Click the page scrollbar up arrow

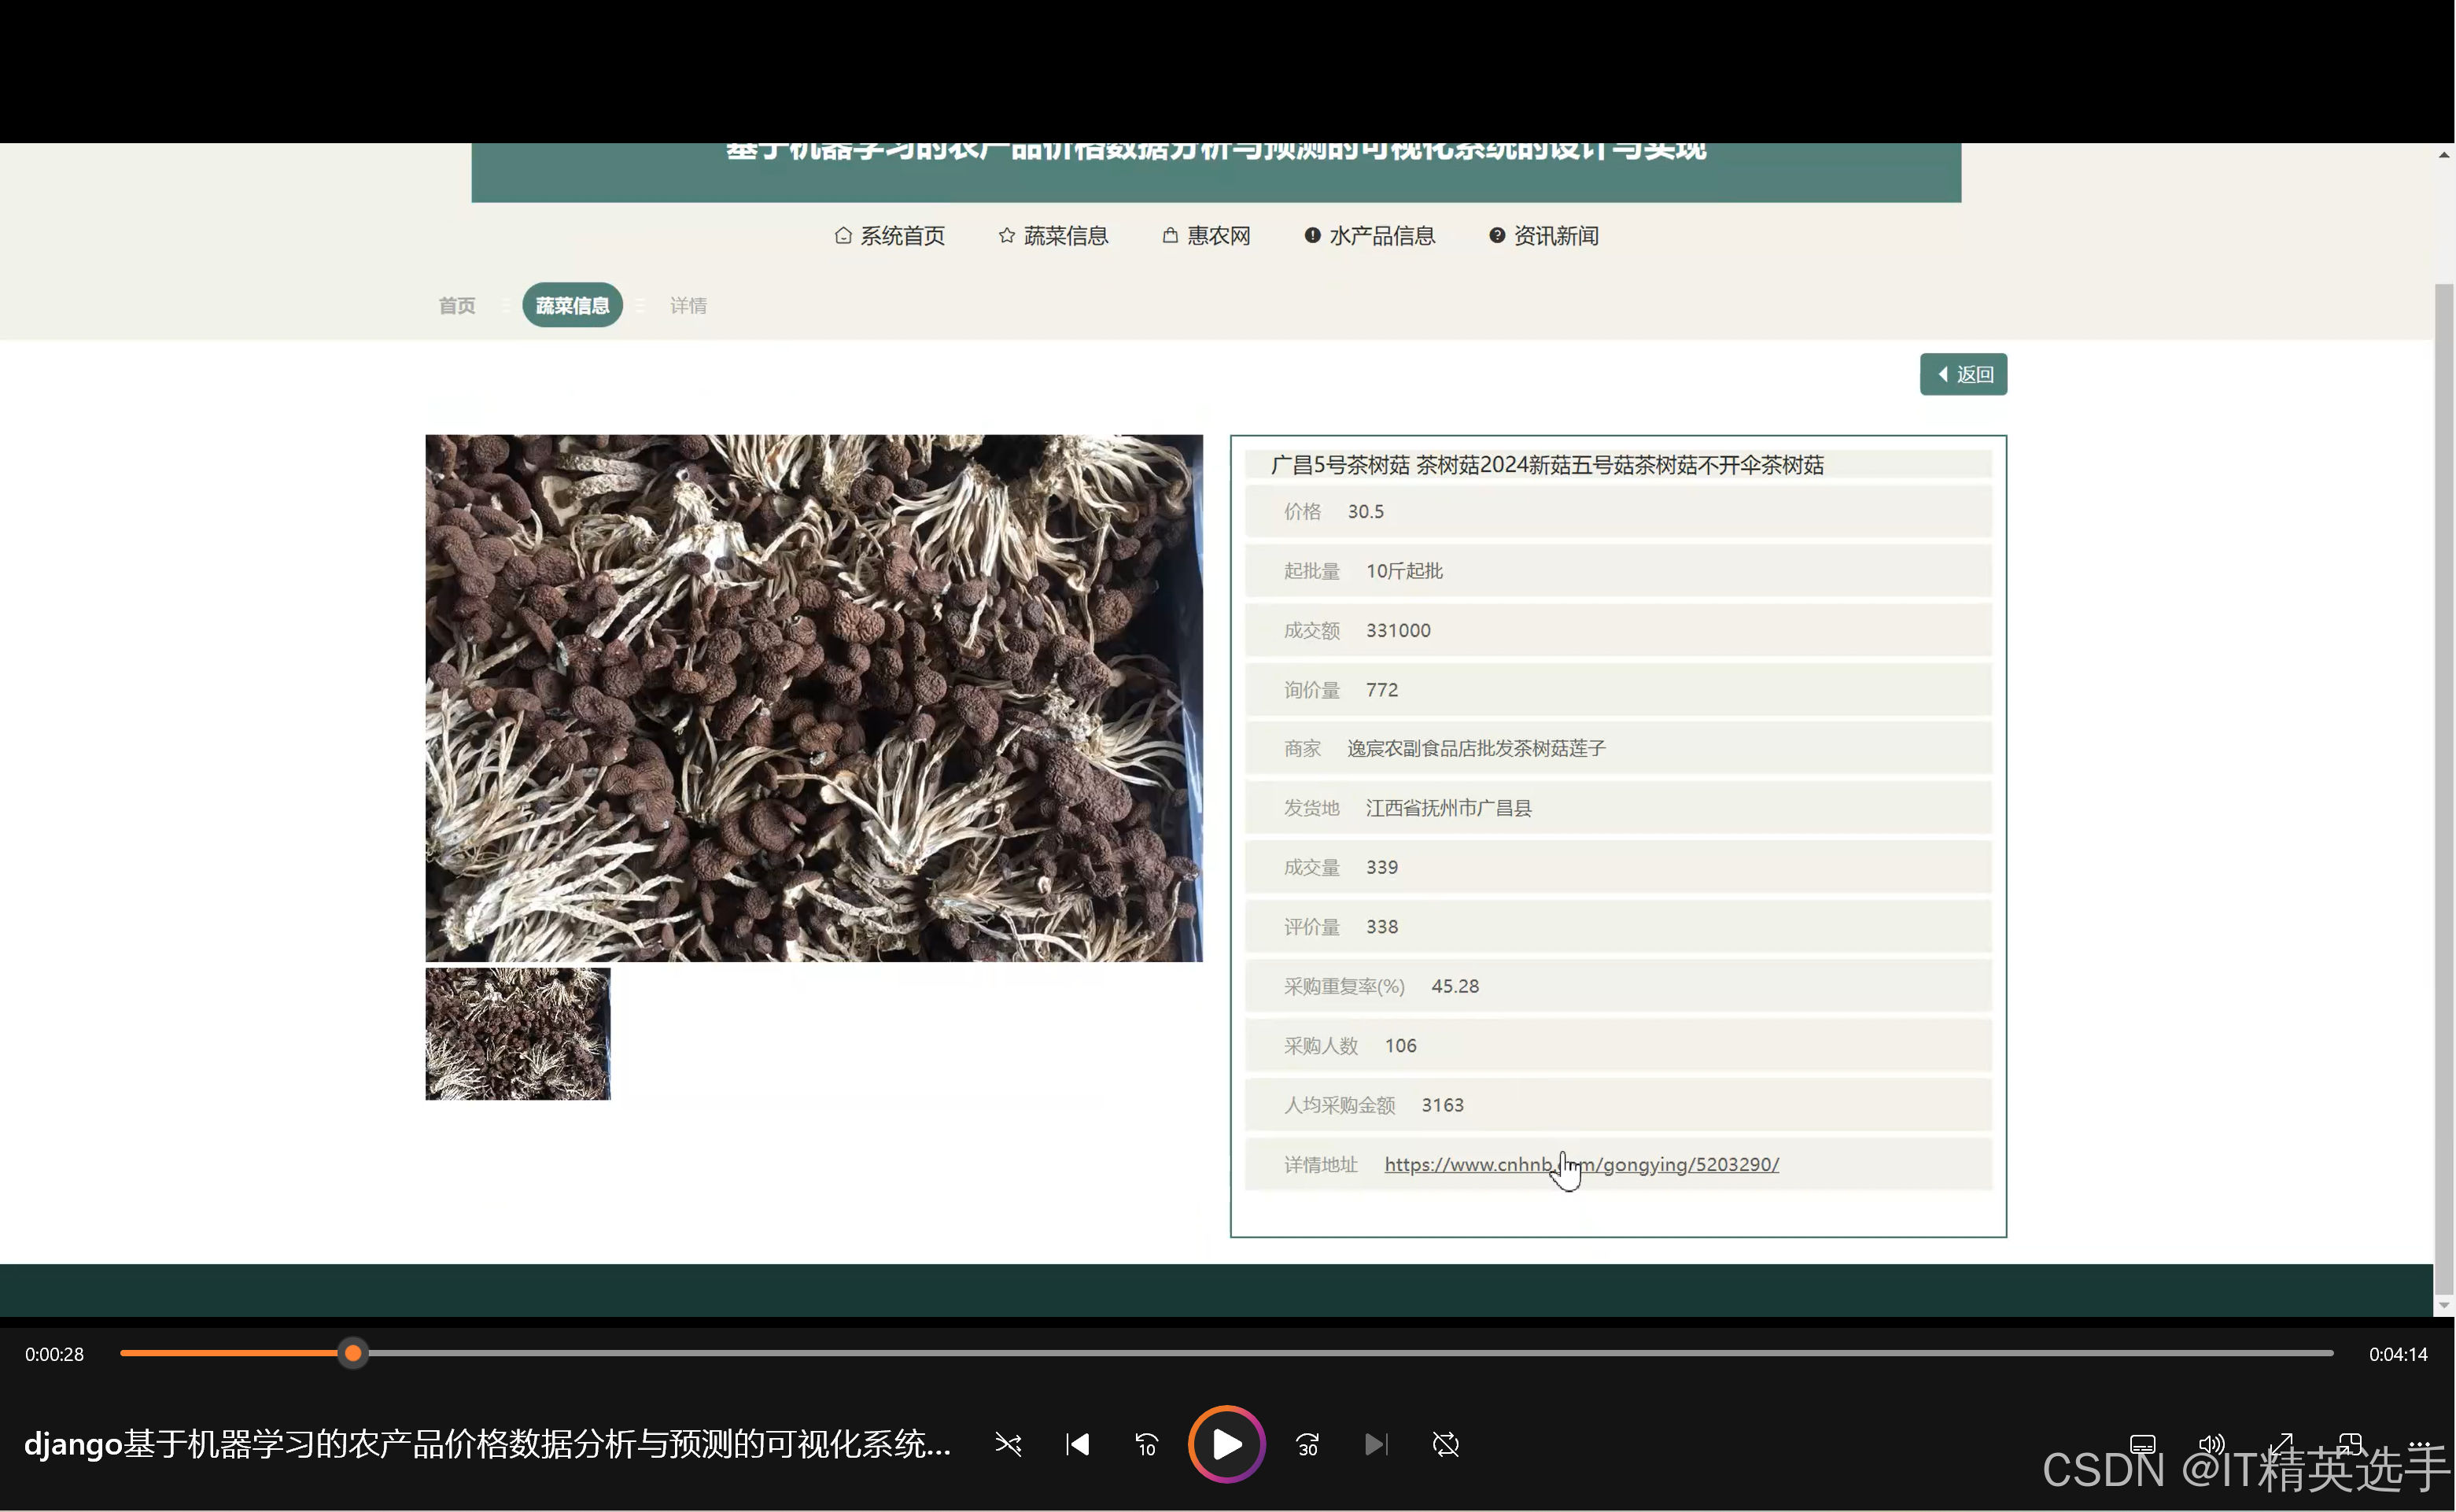[2444, 155]
